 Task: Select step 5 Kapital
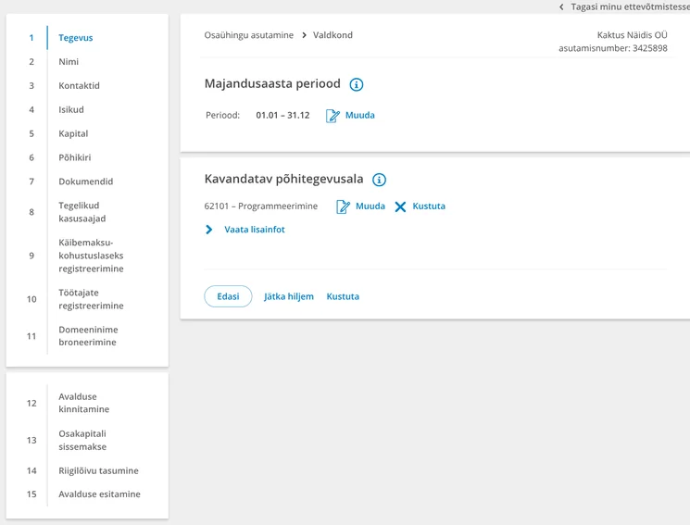click(73, 133)
